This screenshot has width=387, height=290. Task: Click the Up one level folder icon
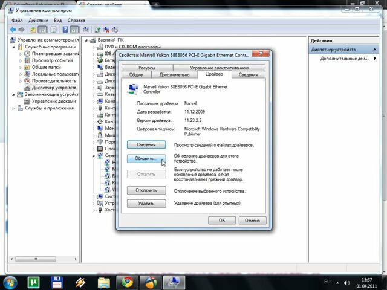click(x=33, y=30)
